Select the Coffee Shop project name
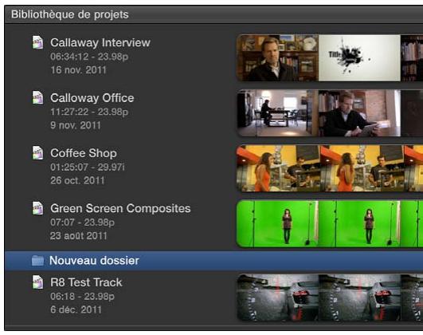Image resolution: width=423 pixels, height=335 pixels. [84, 153]
